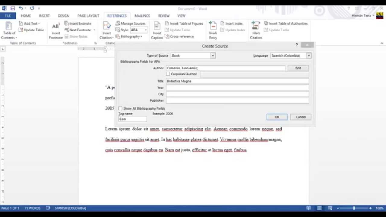386x217 pixels.
Task: Click Insert Table of Authorities
Action: pyautogui.click(x=286, y=24)
